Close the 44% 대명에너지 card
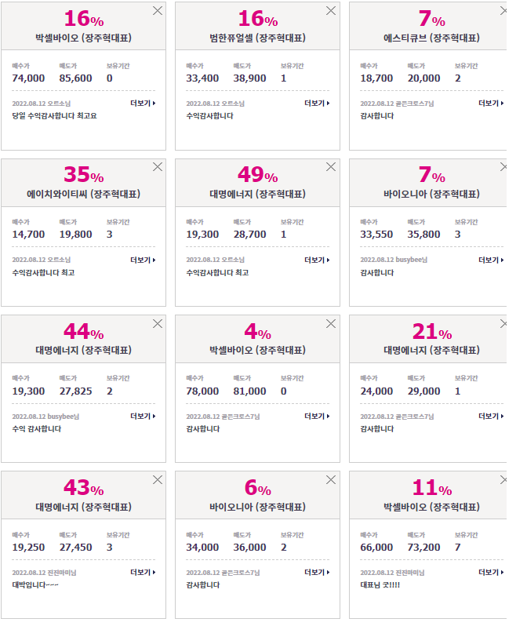Viewport: 527px width, 626px height. pos(158,324)
